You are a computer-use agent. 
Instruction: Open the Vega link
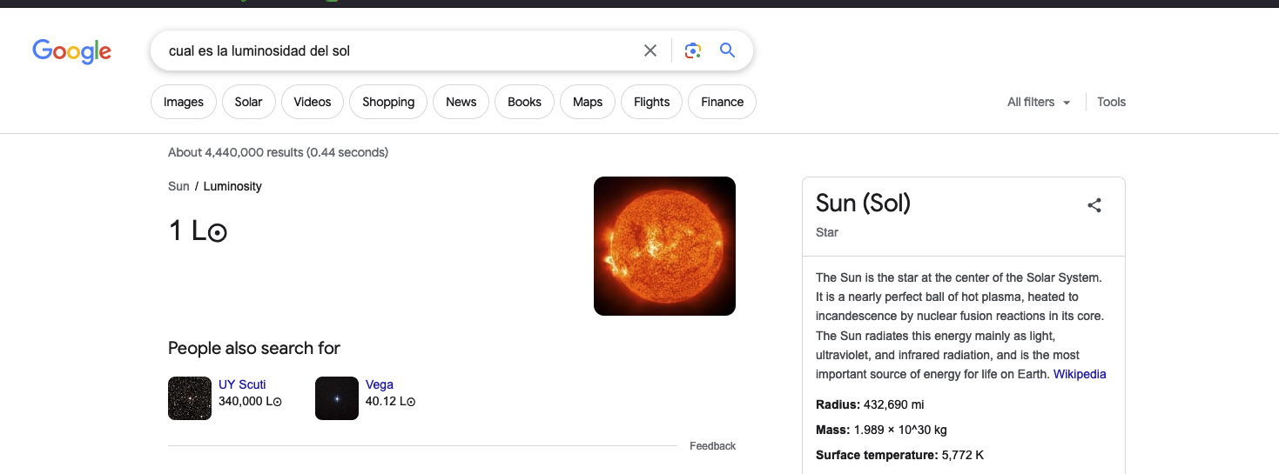click(x=380, y=384)
